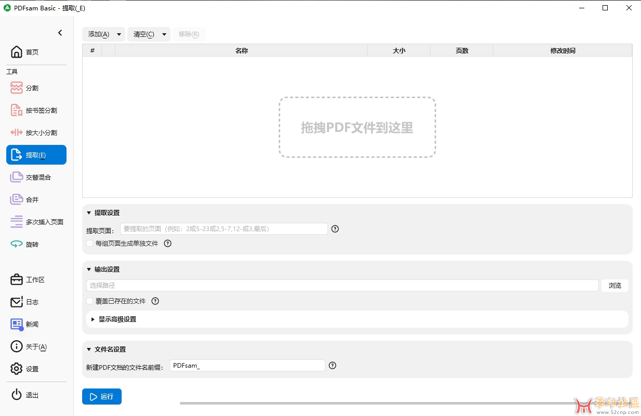Collapse the 文件名设置 section

click(x=89, y=350)
